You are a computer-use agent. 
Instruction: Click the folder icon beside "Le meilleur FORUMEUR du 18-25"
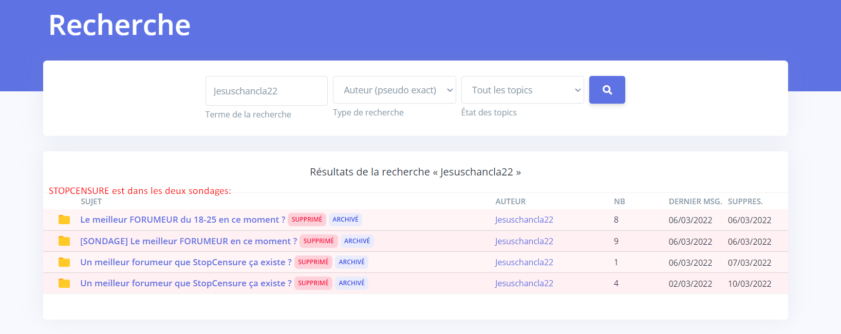click(64, 220)
